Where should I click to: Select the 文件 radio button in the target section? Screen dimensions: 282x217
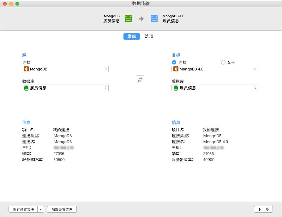click(223, 63)
